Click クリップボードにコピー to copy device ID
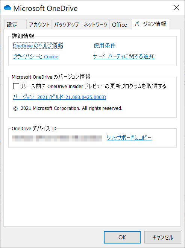Screen dimensions: 185x248 click(x=129, y=138)
